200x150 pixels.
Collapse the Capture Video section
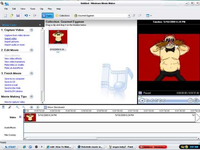[x=31, y=30]
